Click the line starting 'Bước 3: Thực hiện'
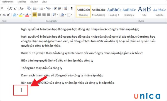The image size is (167, 101). [82, 53]
